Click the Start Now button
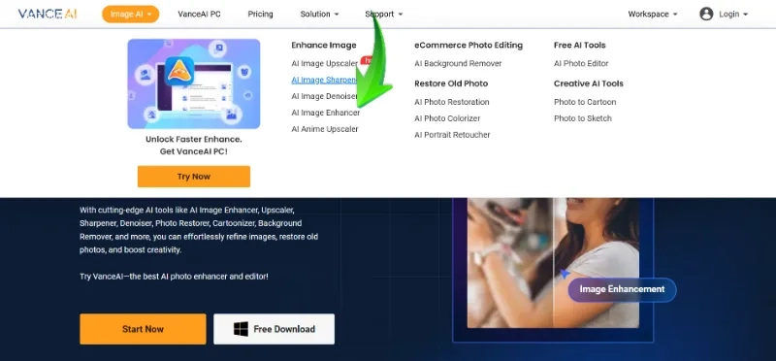 pyautogui.click(x=143, y=329)
